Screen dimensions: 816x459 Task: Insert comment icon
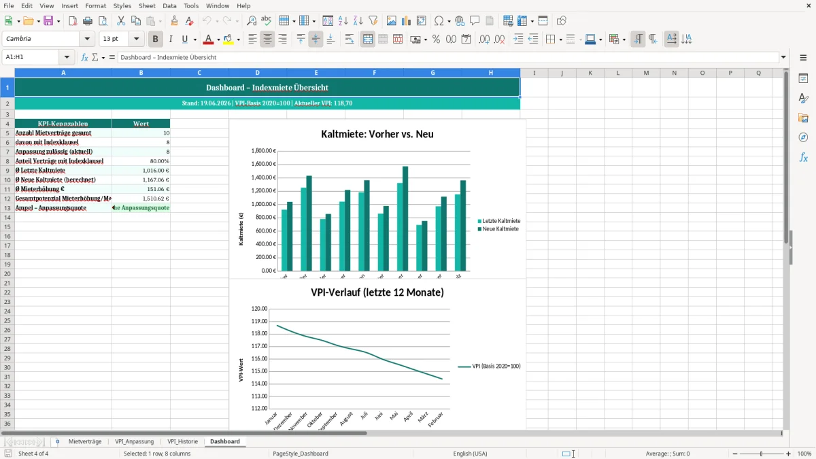(475, 21)
